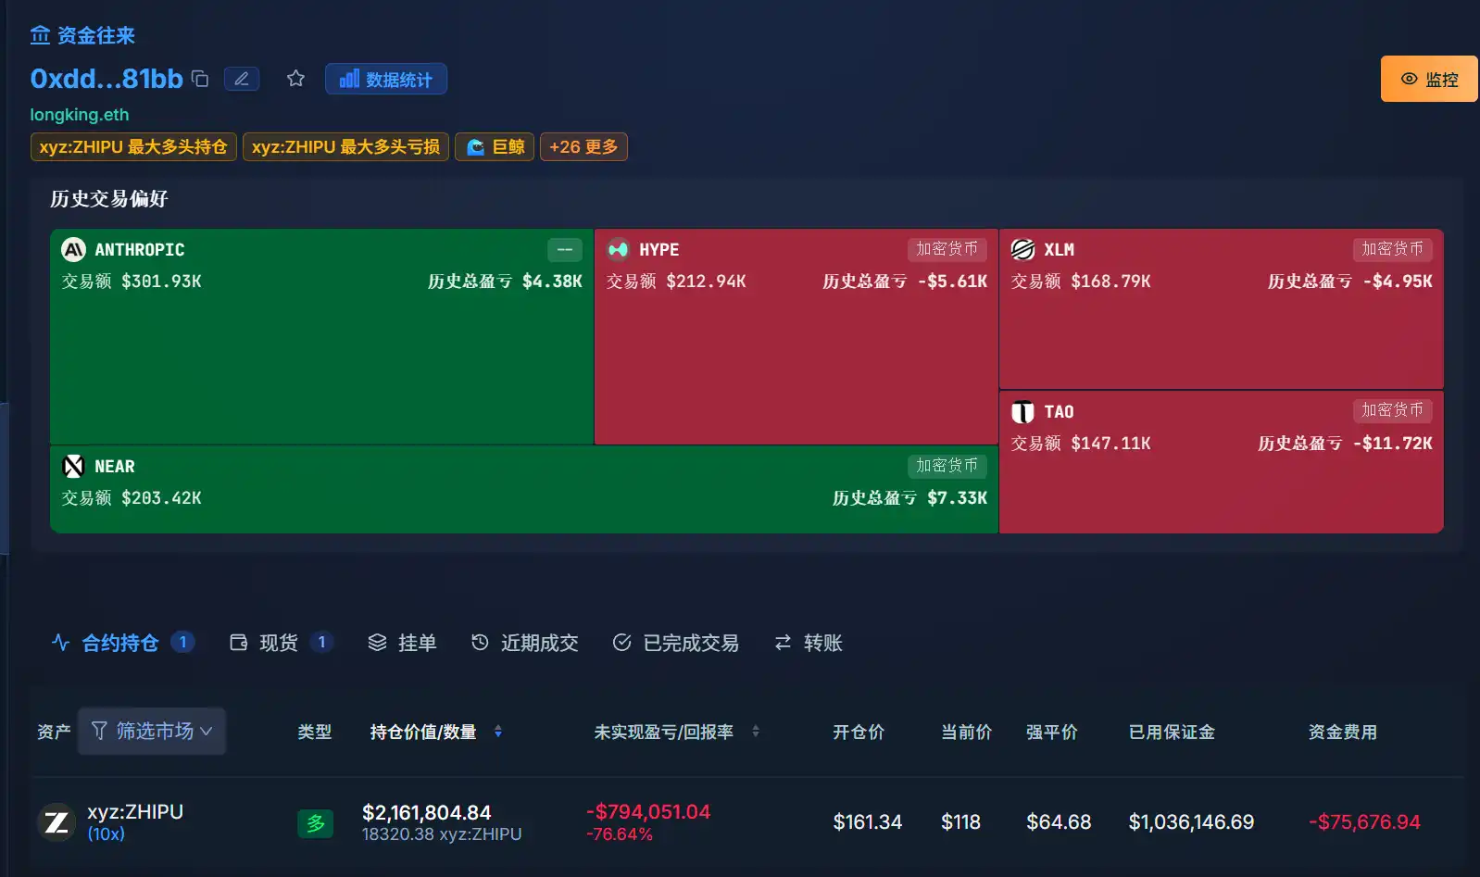Click the 巨鲸 whale tag

(x=495, y=146)
